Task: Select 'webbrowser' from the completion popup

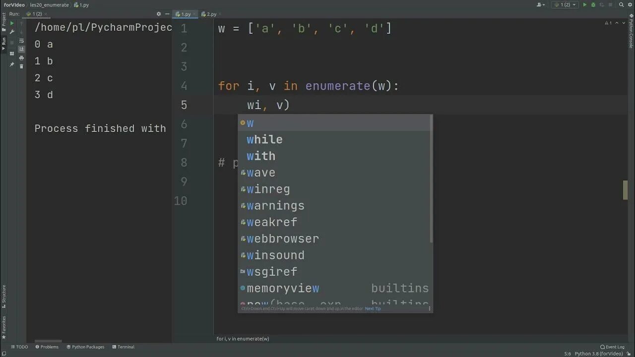Action: coord(283,238)
